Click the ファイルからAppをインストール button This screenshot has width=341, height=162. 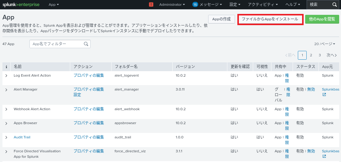270,19
